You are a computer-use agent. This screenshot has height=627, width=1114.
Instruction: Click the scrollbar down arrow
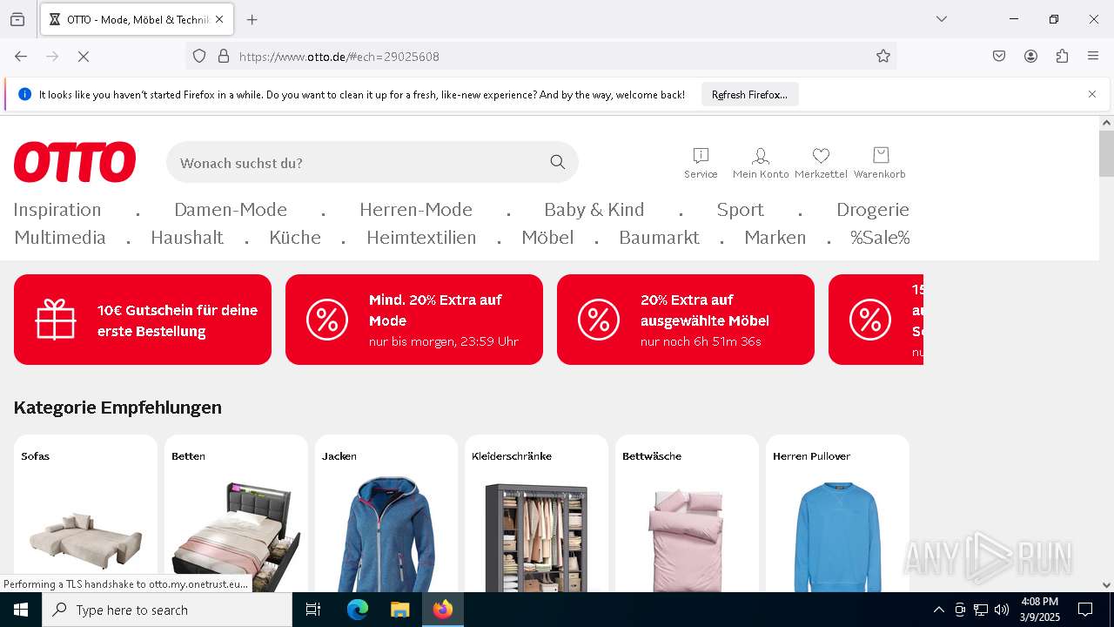click(1106, 585)
